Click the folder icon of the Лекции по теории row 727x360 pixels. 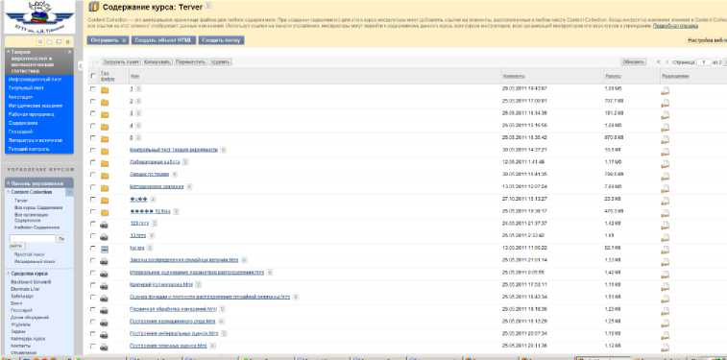click(x=105, y=176)
